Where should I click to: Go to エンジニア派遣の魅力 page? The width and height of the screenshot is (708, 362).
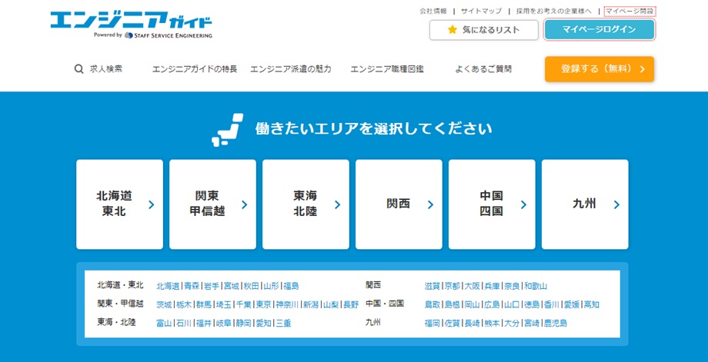[x=290, y=68]
